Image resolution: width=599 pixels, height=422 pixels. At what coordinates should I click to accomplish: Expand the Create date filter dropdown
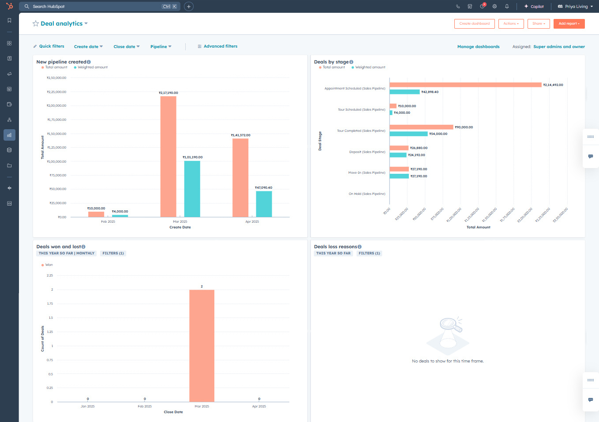coord(88,47)
